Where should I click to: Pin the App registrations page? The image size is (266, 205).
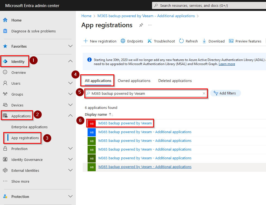pyautogui.click(x=141, y=25)
